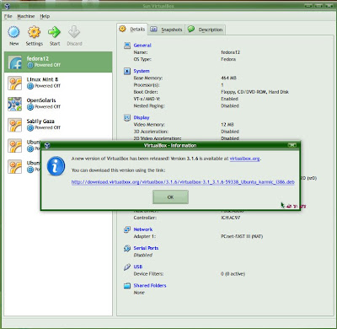The image size is (337, 329).
Task: Click the blue information icon in dialog
Action: coord(56,166)
